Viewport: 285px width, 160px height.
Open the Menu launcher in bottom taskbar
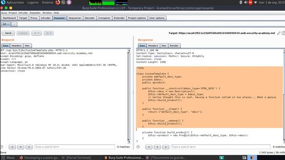click(8, 158)
